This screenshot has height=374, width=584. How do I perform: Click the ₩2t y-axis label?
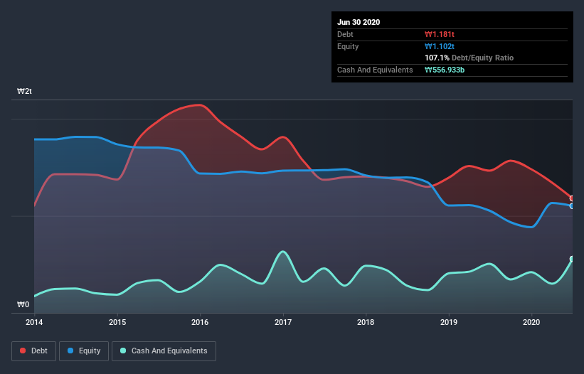click(x=25, y=92)
